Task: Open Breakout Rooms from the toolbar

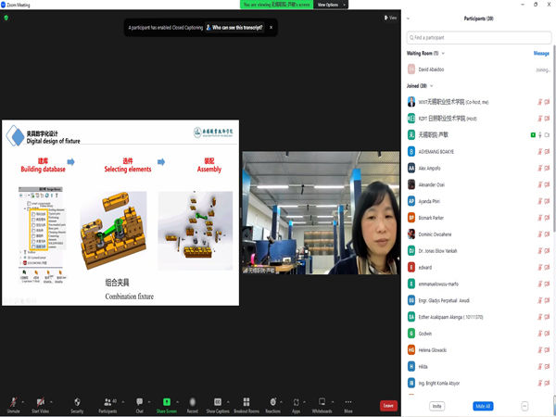Action: (x=246, y=403)
